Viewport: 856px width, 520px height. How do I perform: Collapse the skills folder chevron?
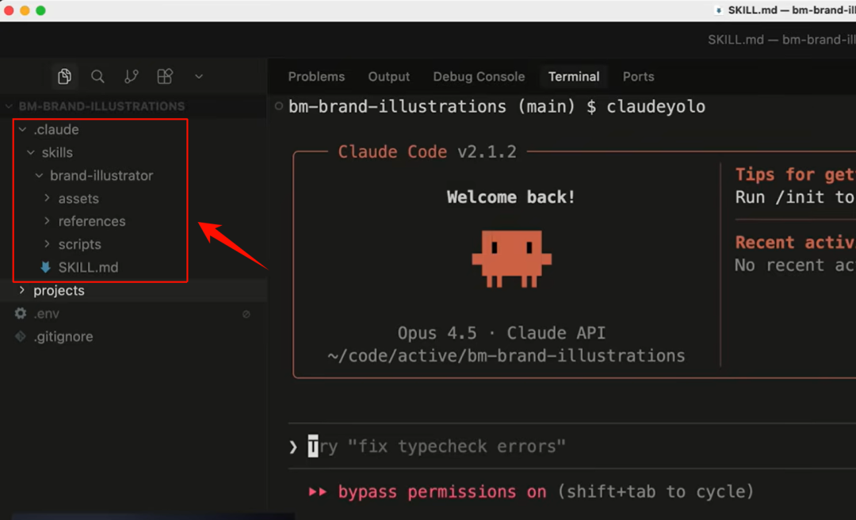coord(31,152)
